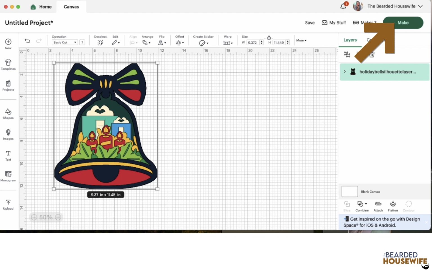The width and height of the screenshot is (432, 274).
Task: Click the Blank Canvas color swatch
Action: tap(350, 191)
